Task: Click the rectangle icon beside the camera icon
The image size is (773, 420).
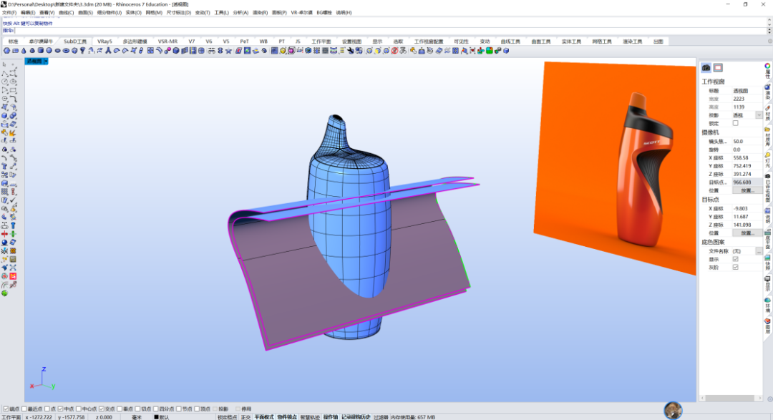Action: [718, 67]
